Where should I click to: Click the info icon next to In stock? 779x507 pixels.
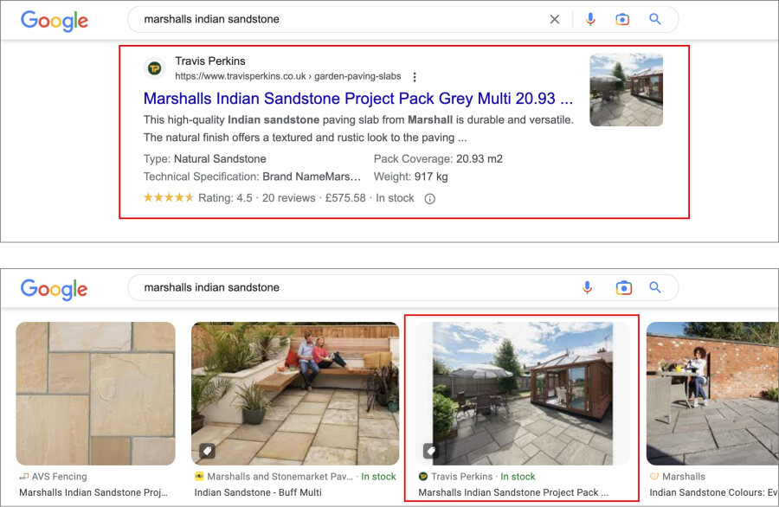(430, 198)
